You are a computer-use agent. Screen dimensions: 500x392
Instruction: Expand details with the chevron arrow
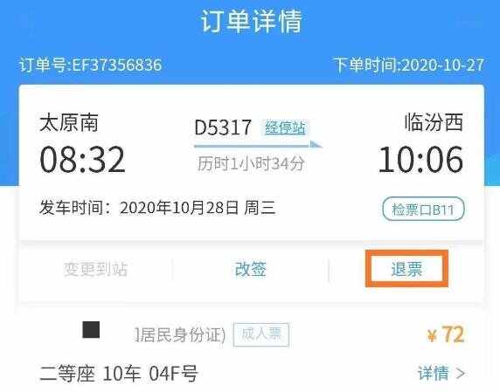(x=461, y=373)
